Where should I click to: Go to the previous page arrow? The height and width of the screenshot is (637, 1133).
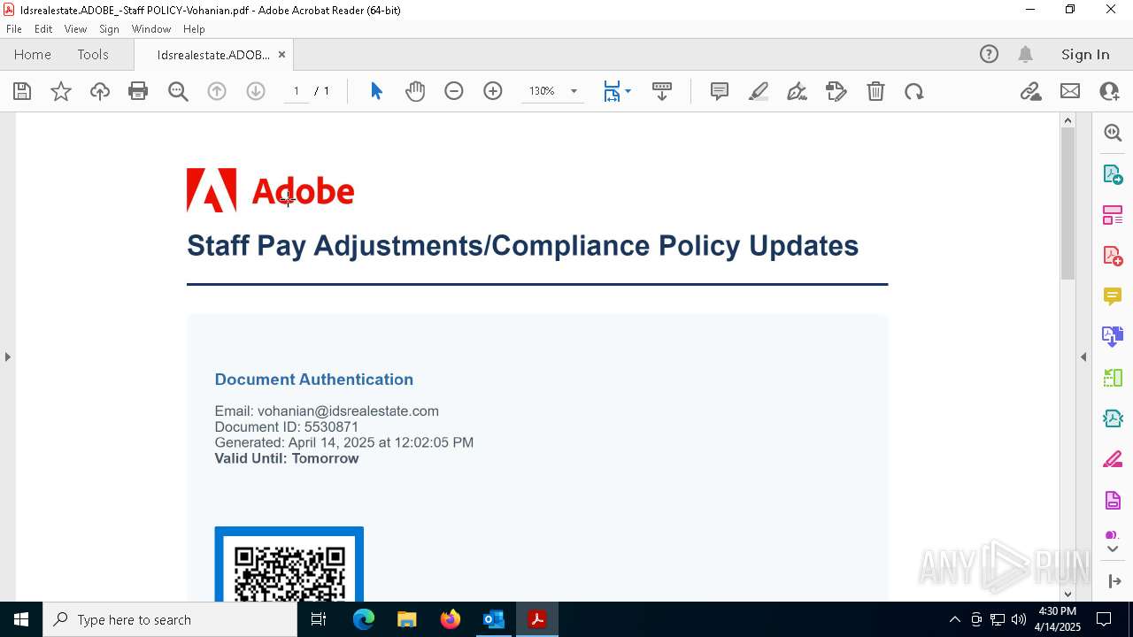tap(217, 91)
